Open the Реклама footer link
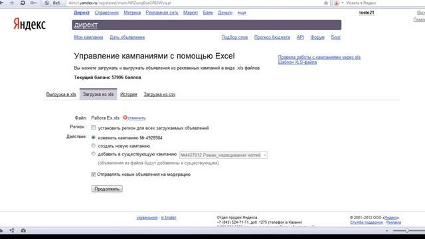 coord(394,222)
